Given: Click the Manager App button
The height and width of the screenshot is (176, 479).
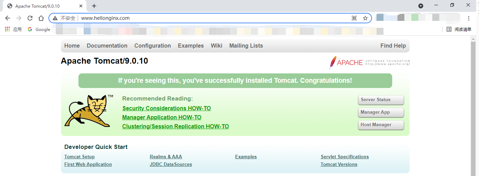Looking at the screenshot, I should click(x=381, y=112).
